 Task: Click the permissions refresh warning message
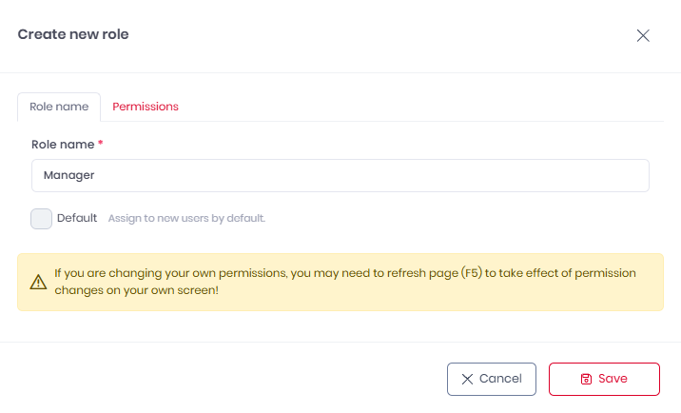(x=344, y=282)
